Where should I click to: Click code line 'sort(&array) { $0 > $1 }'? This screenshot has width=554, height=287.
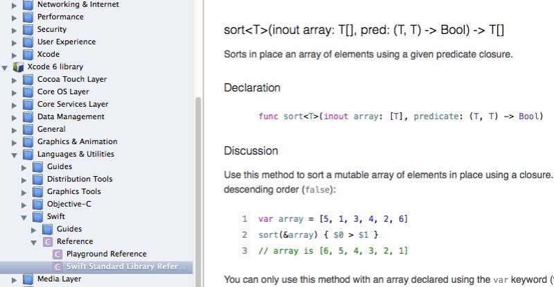[319, 234]
